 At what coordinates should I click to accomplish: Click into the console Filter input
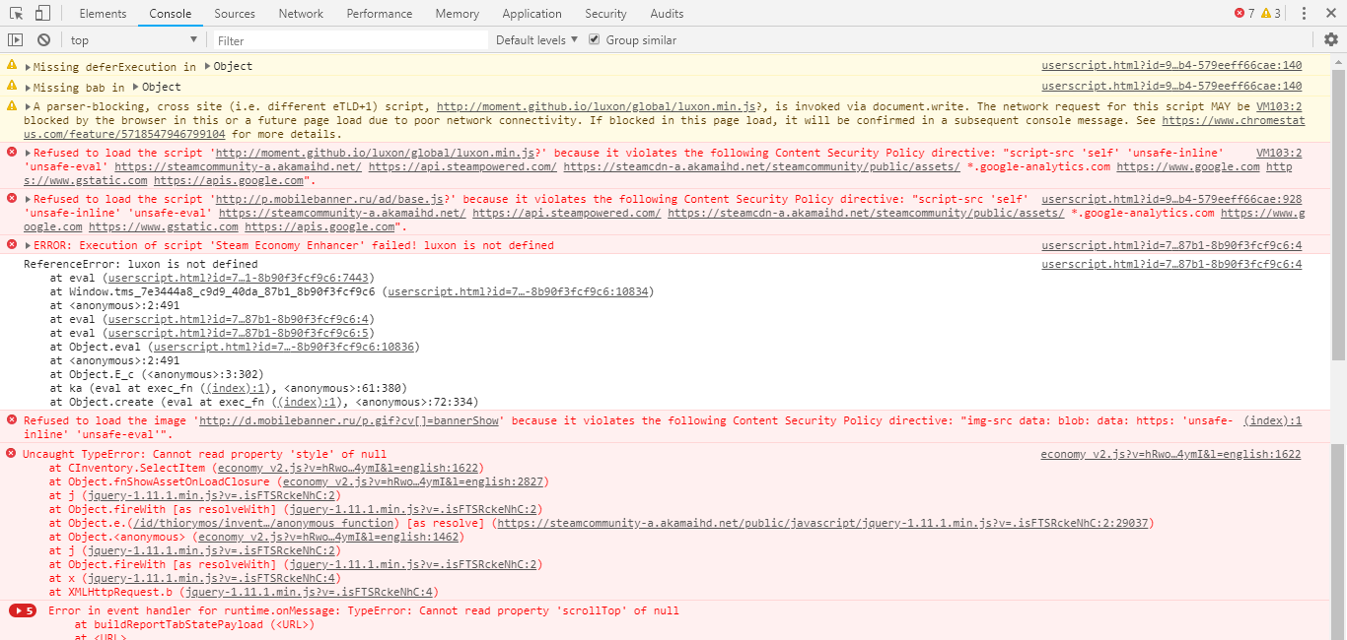point(351,40)
